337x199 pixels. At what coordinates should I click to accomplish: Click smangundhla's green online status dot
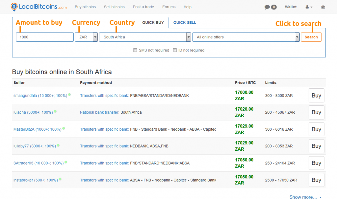click(x=69, y=95)
